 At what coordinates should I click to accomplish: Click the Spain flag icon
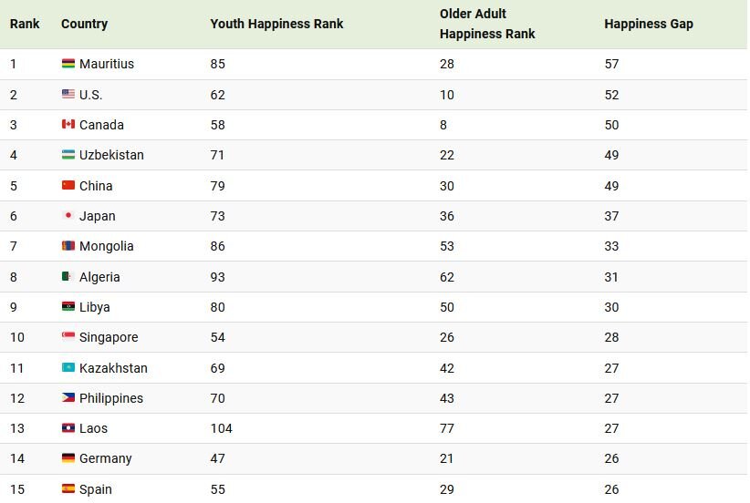click(68, 488)
